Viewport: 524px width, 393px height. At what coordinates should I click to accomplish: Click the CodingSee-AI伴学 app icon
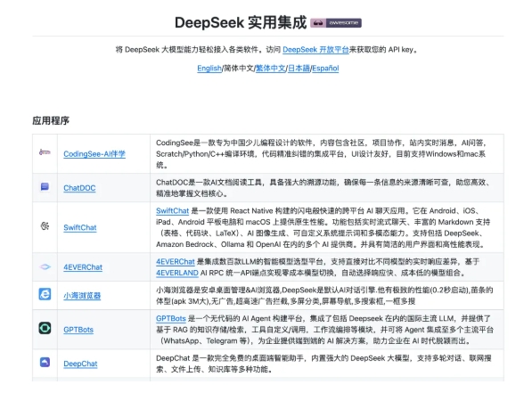(45, 152)
